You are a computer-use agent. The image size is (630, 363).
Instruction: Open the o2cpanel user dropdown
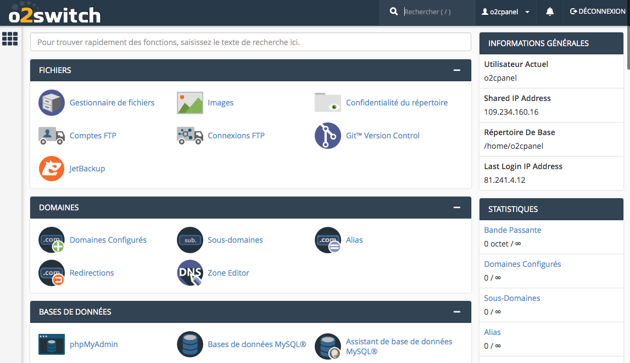(x=505, y=12)
